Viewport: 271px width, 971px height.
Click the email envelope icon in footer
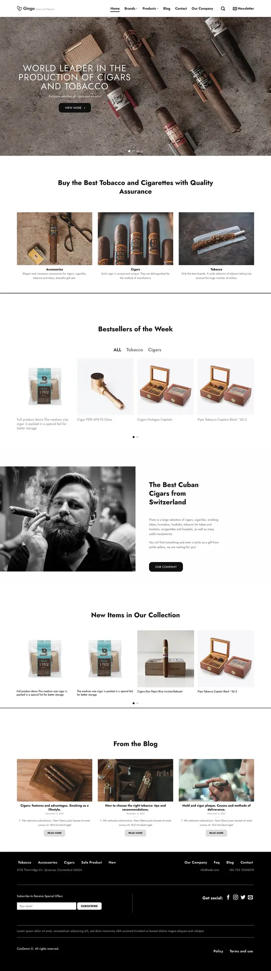tap(251, 897)
